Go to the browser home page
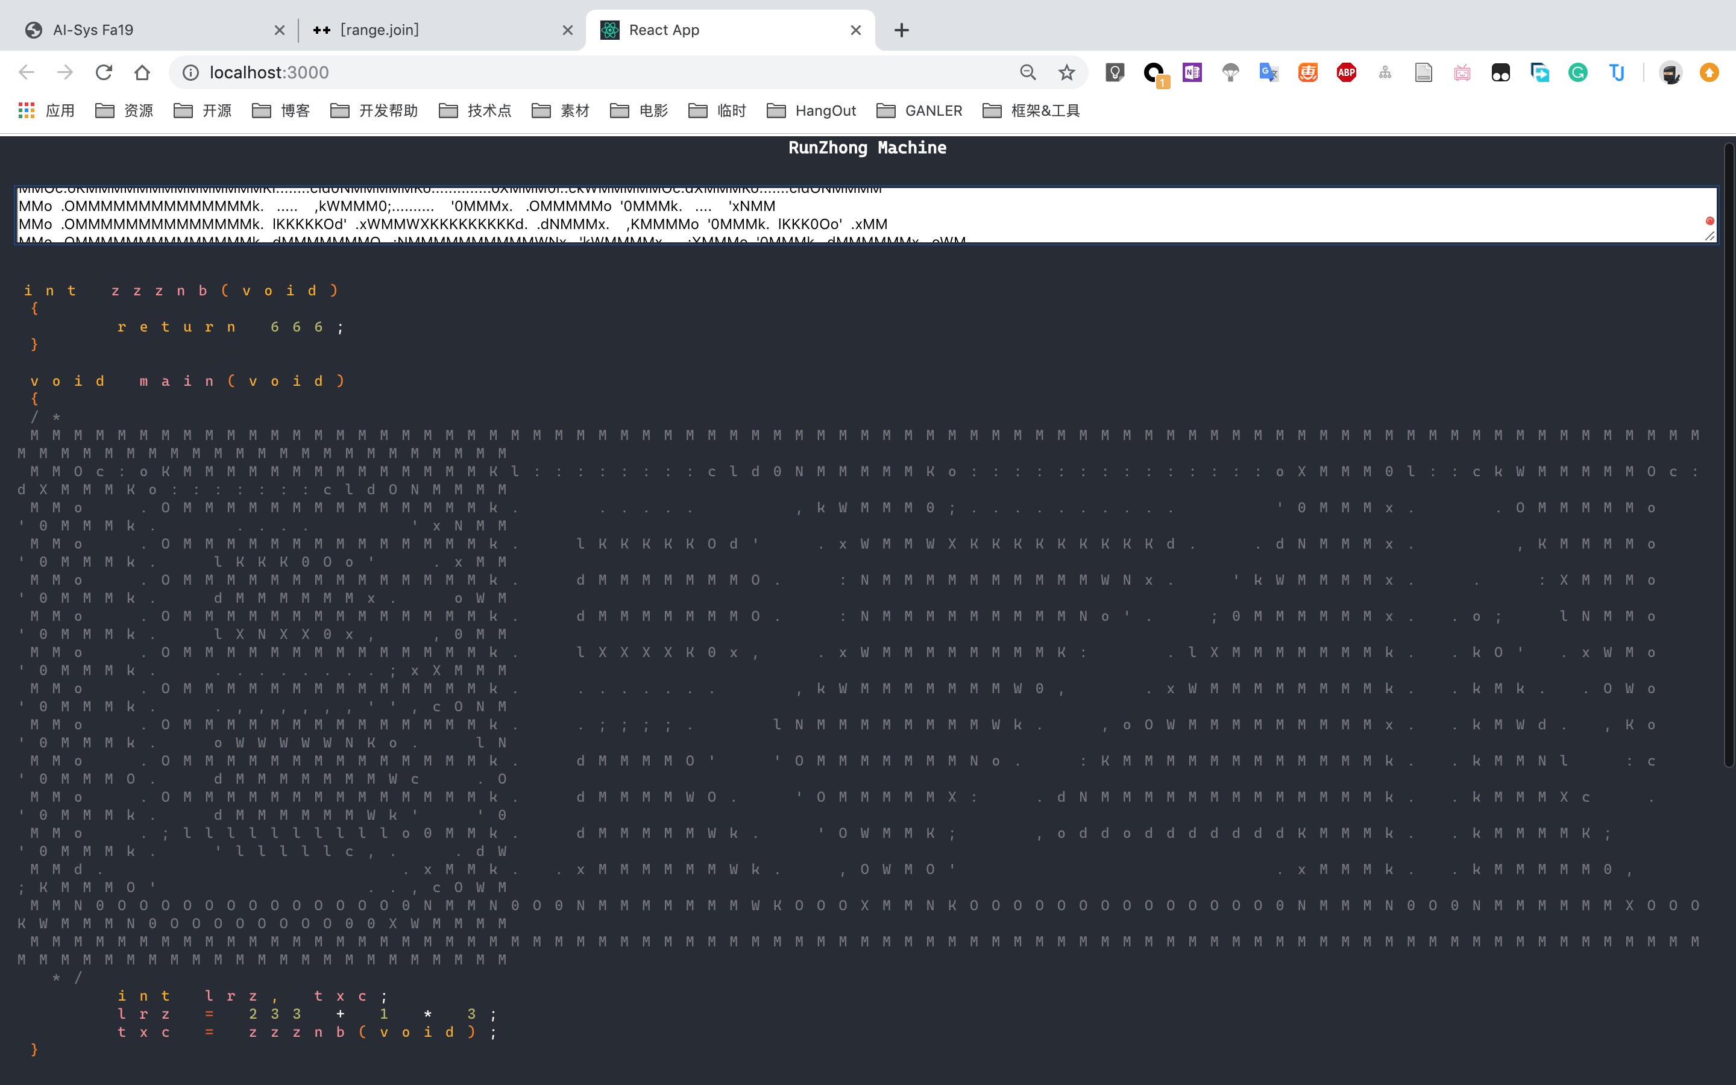Image resolution: width=1736 pixels, height=1085 pixels. pos(142,72)
